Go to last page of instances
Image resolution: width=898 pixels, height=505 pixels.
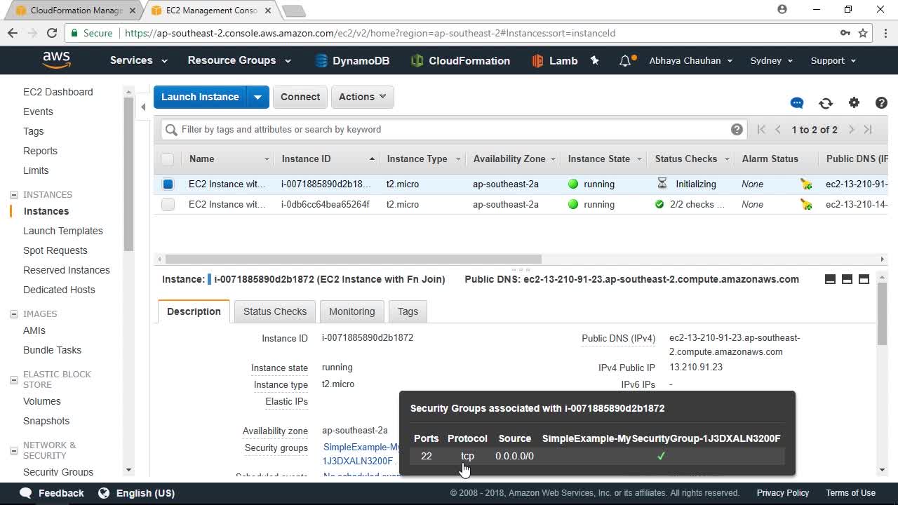point(868,130)
